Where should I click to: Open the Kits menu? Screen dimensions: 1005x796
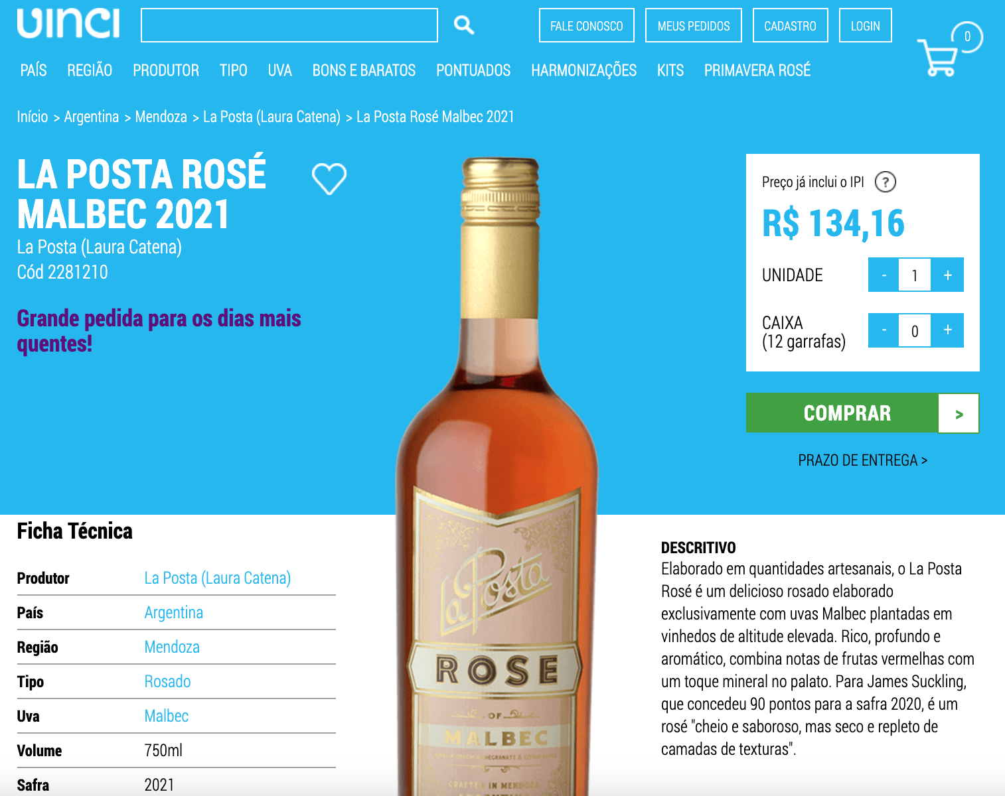(670, 70)
